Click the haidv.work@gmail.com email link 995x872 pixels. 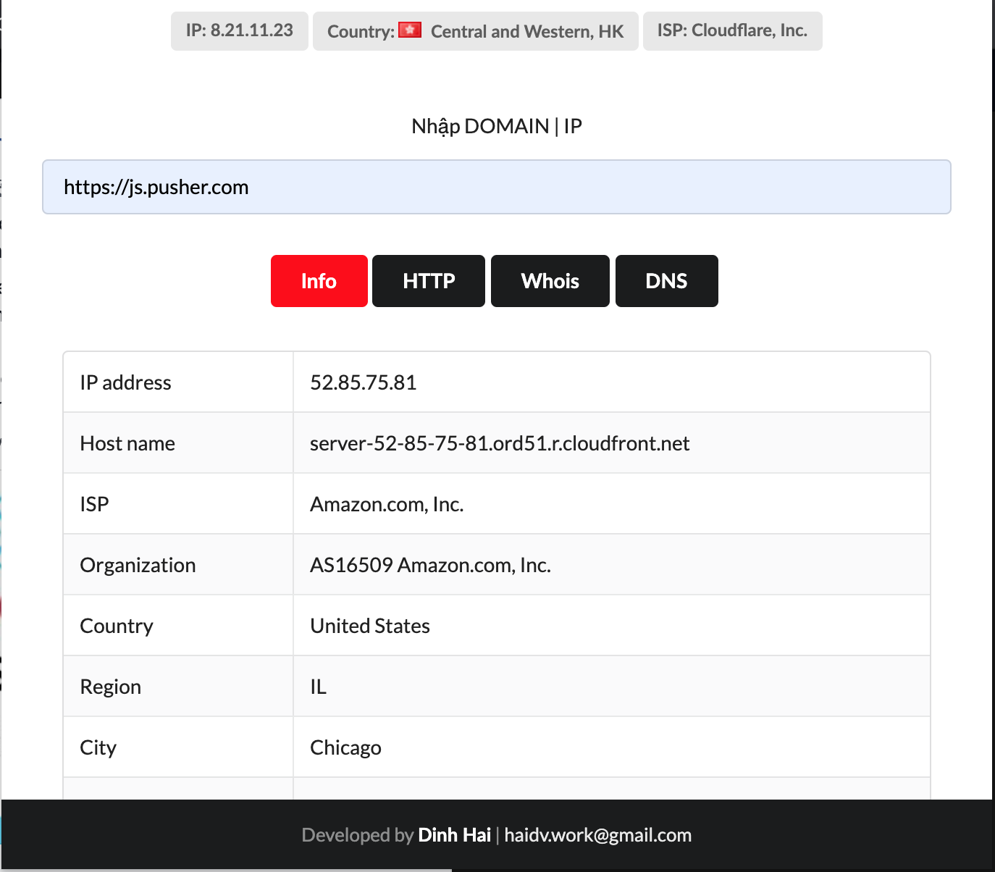[598, 835]
